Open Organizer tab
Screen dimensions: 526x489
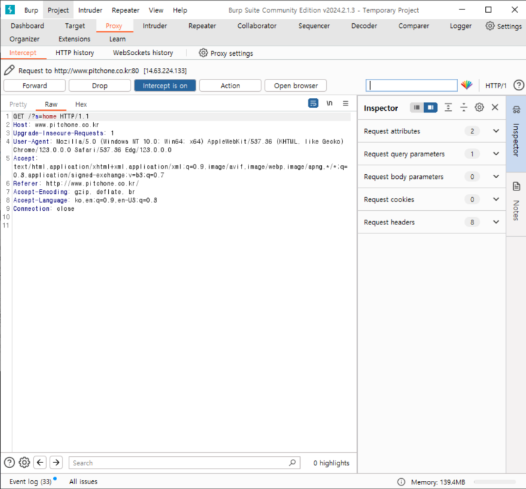pyautogui.click(x=24, y=39)
